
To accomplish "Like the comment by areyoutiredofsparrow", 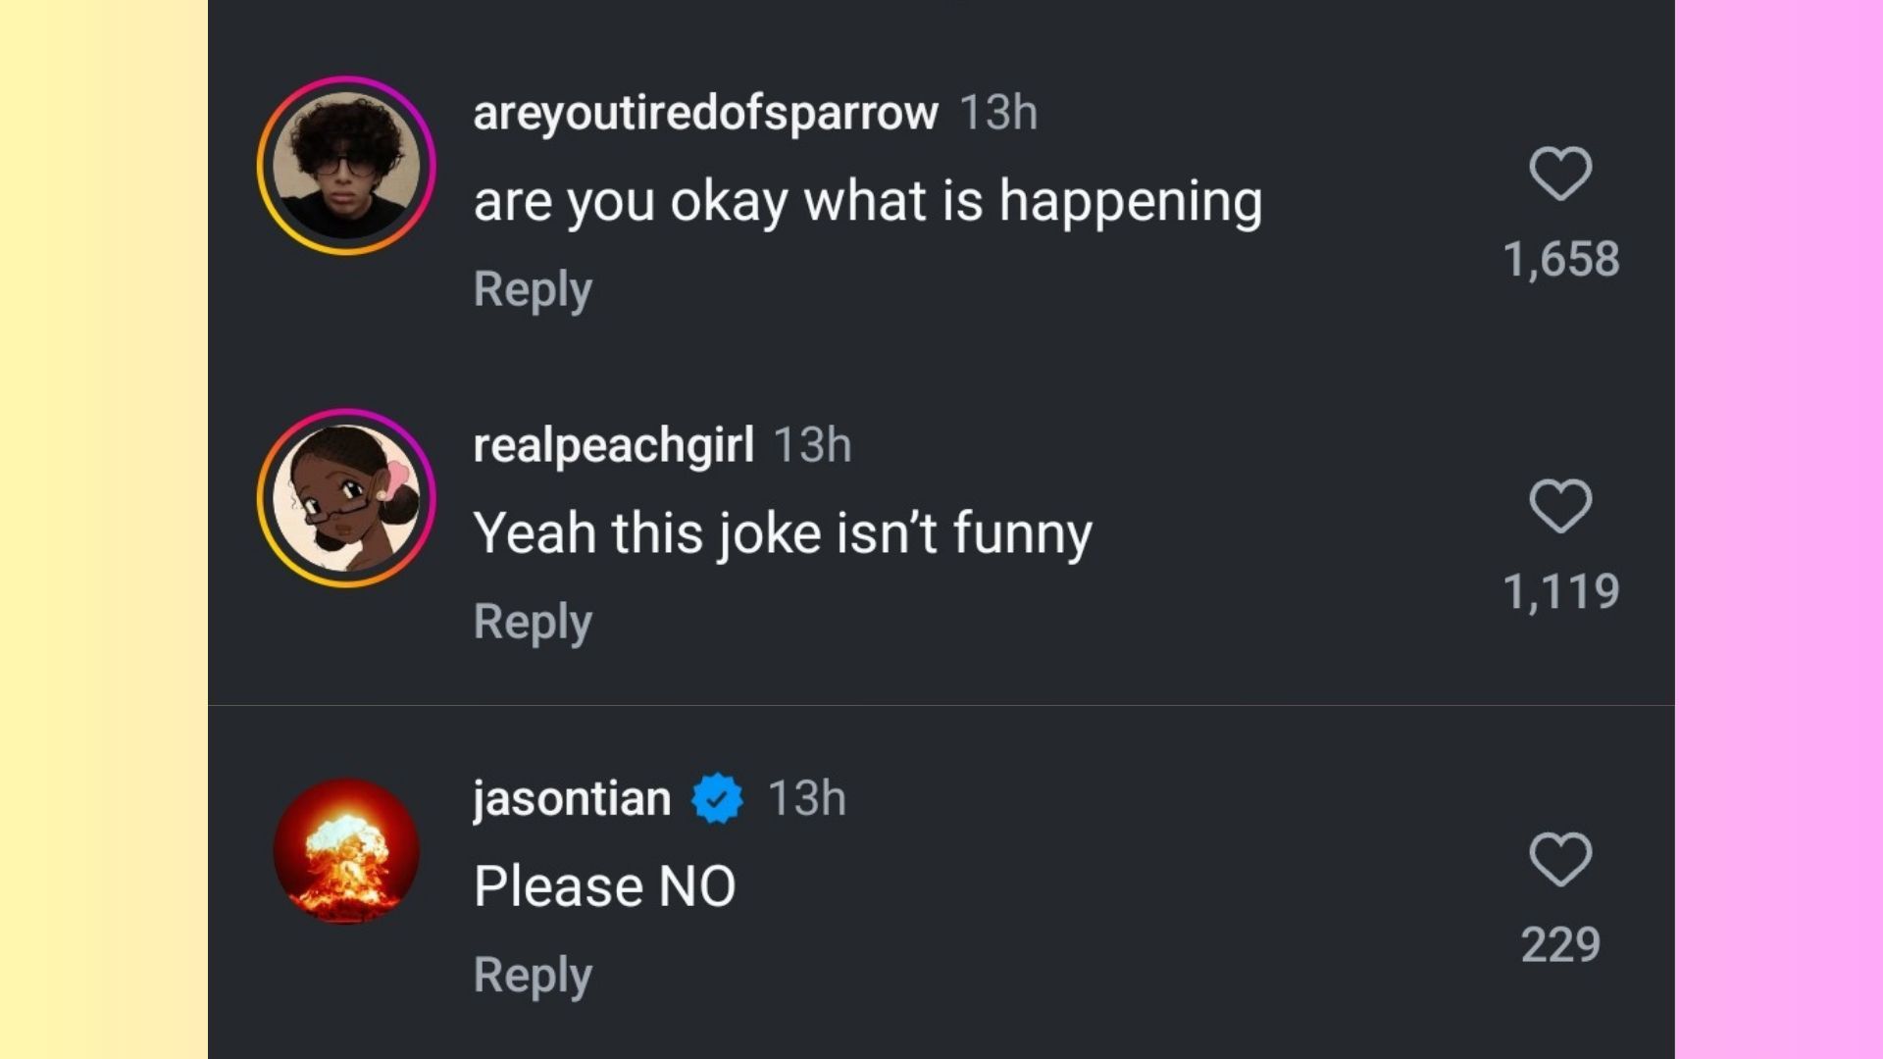I will point(1560,174).
